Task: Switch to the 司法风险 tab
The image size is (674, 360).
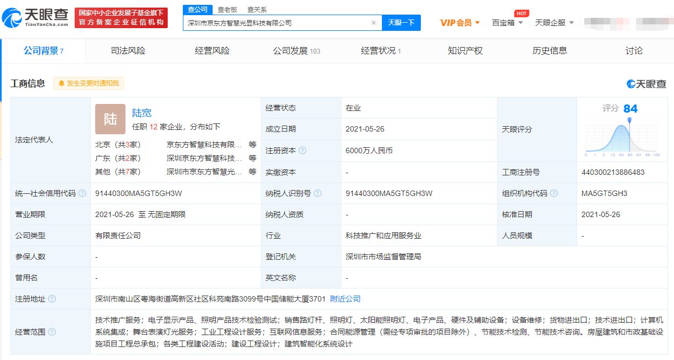Action: click(x=128, y=51)
